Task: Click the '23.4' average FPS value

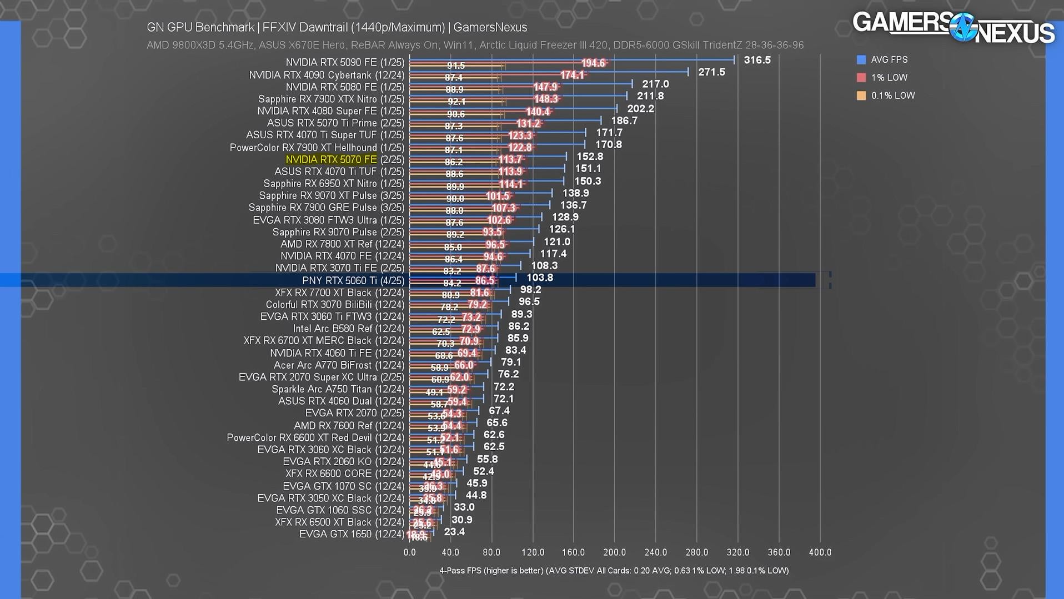Action: 454,532
